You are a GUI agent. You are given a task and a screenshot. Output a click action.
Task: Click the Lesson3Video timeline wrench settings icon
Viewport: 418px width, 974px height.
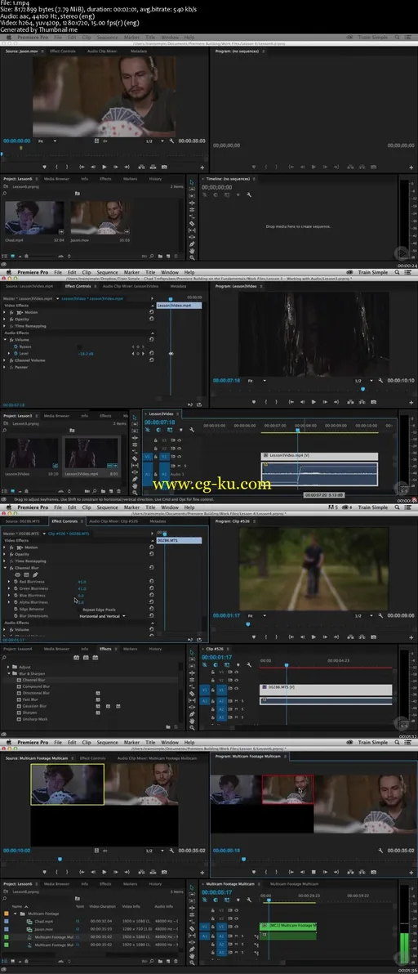pyautogui.click(x=192, y=430)
